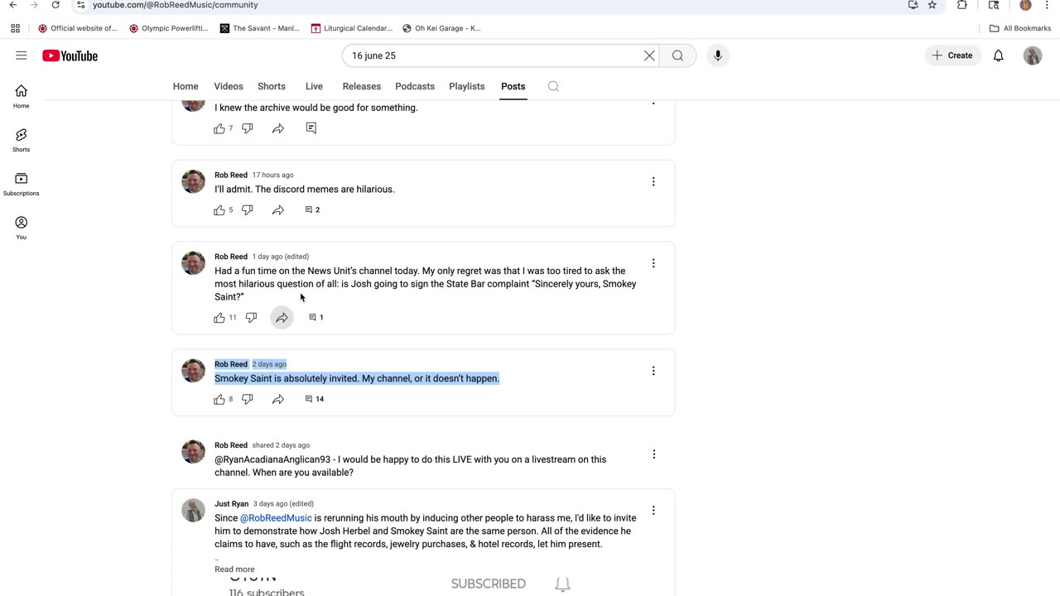Open options menu for the shared livestream post
The height and width of the screenshot is (596, 1060).
click(653, 454)
